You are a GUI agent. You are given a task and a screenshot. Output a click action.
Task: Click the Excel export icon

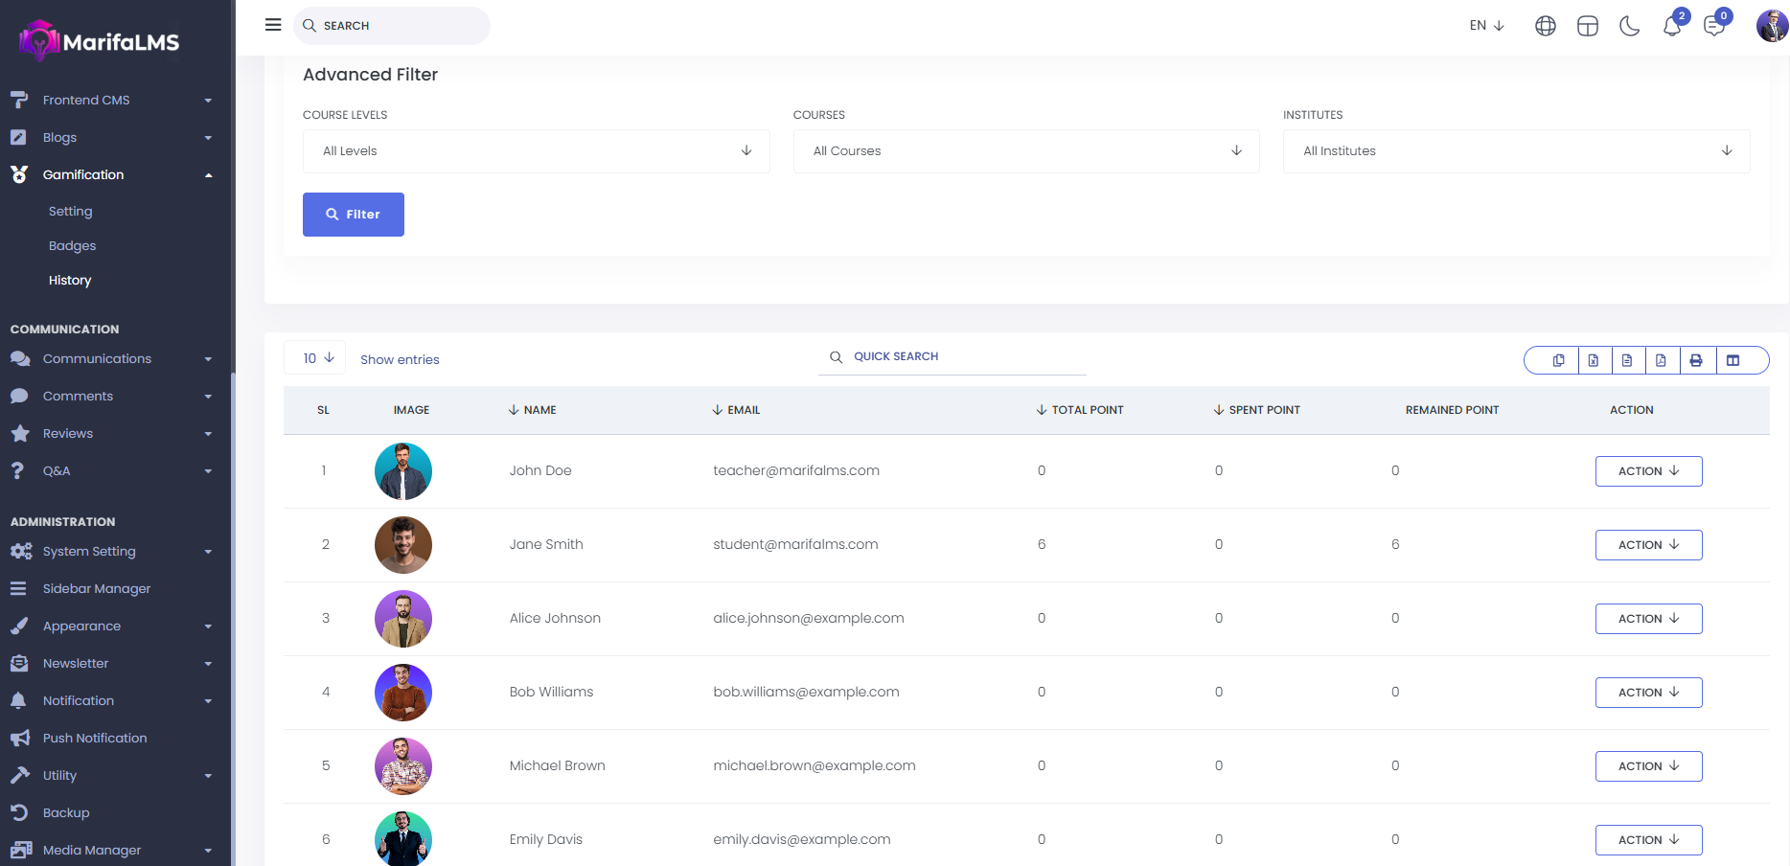pyautogui.click(x=1593, y=360)
